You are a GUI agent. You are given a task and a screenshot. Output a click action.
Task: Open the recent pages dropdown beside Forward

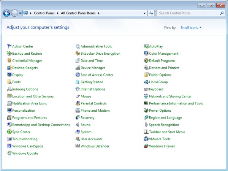21,13
